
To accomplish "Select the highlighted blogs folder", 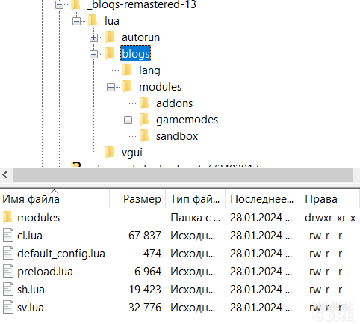I will click(x=136, y=53).
